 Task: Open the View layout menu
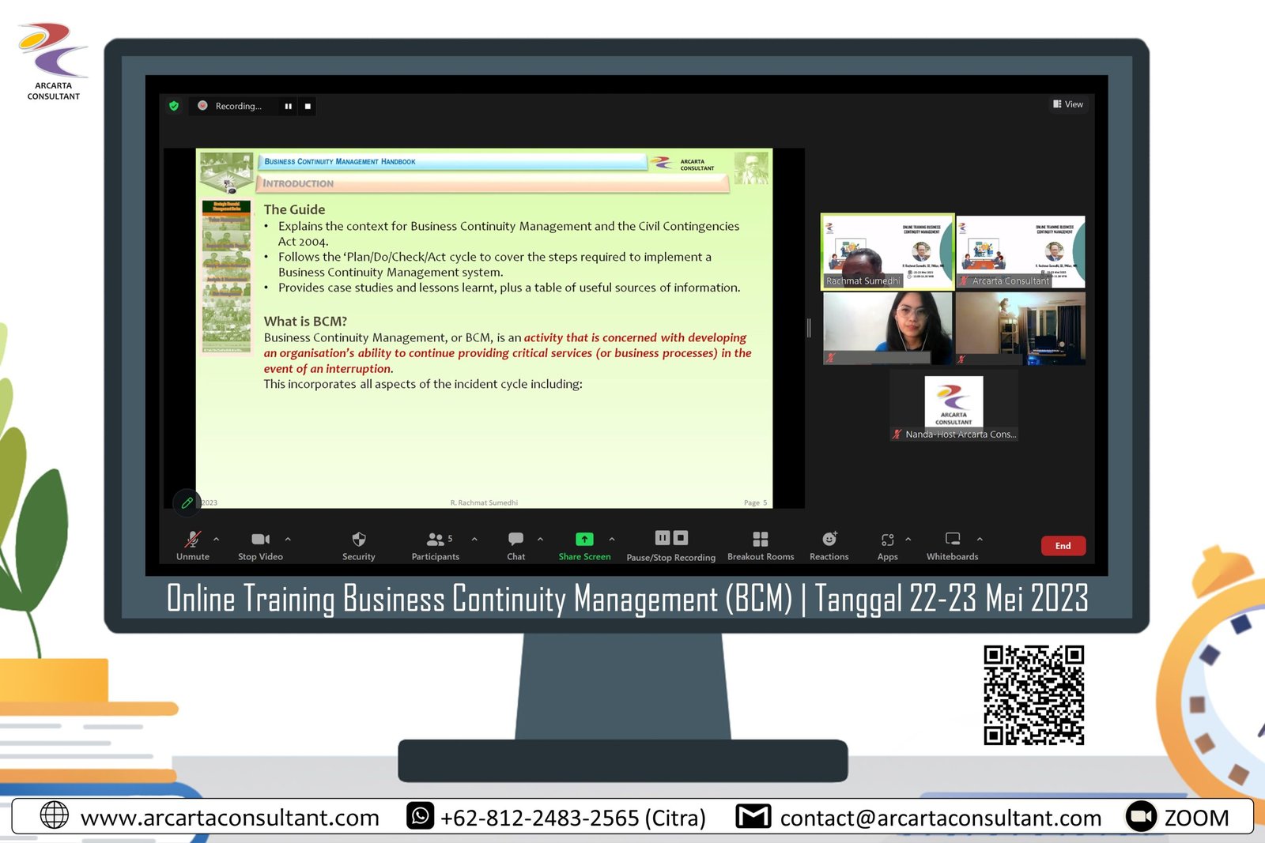[x=1068, y=104]
